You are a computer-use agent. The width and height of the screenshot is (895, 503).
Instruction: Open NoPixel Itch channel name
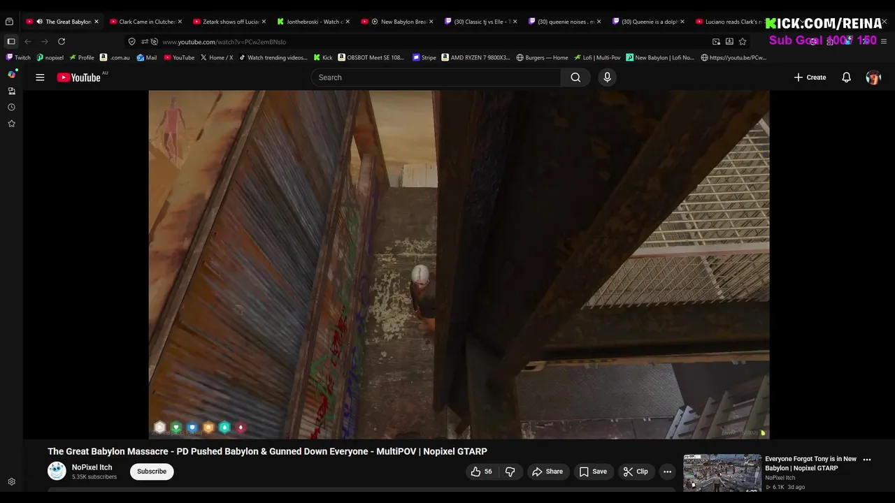pos(92,467)
